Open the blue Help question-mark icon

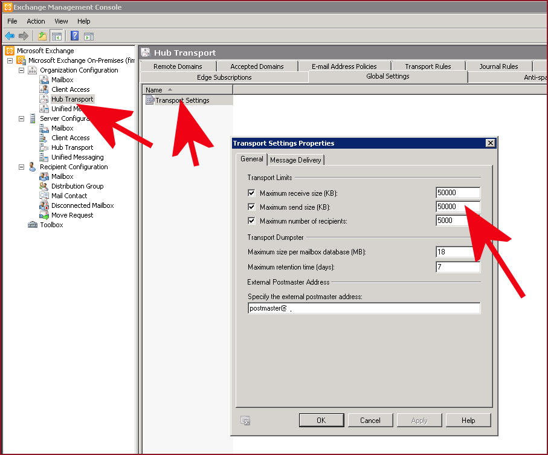(x=74, y=36)
